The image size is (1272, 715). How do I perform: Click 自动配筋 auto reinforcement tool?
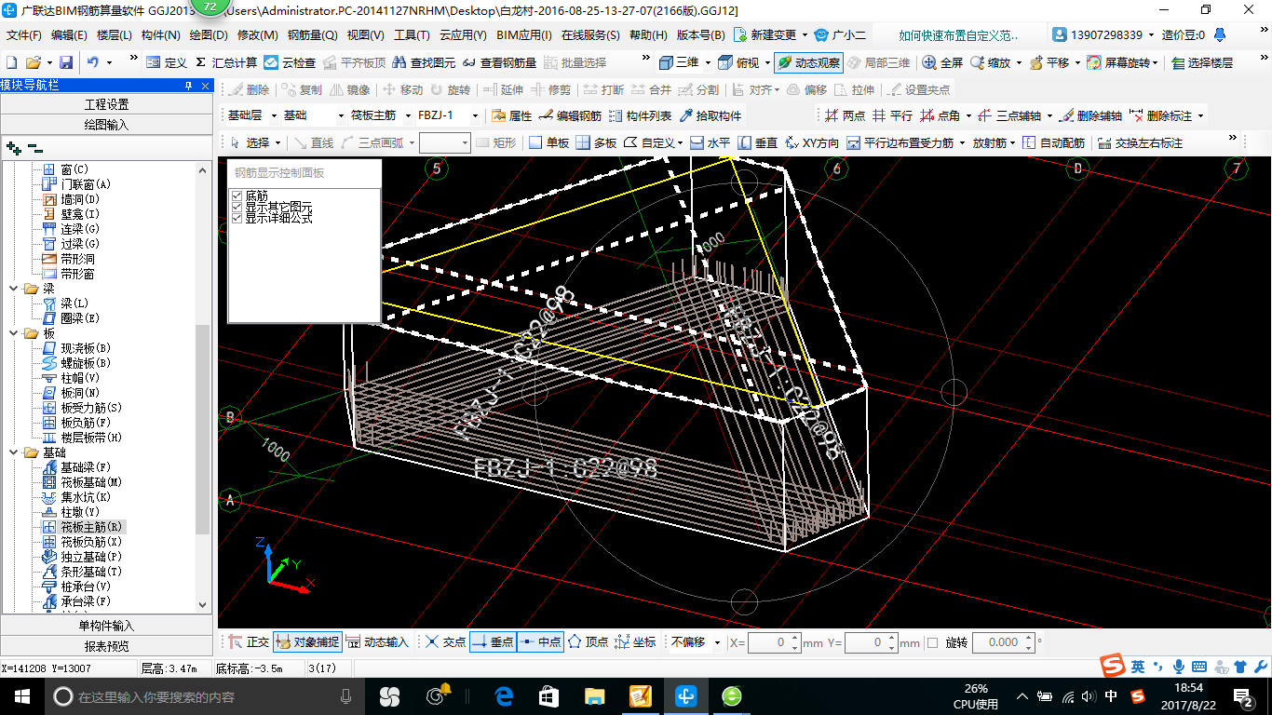coord(1053,142)
